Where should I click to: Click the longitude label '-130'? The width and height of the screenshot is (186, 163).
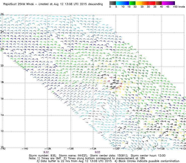coord(138,148)
